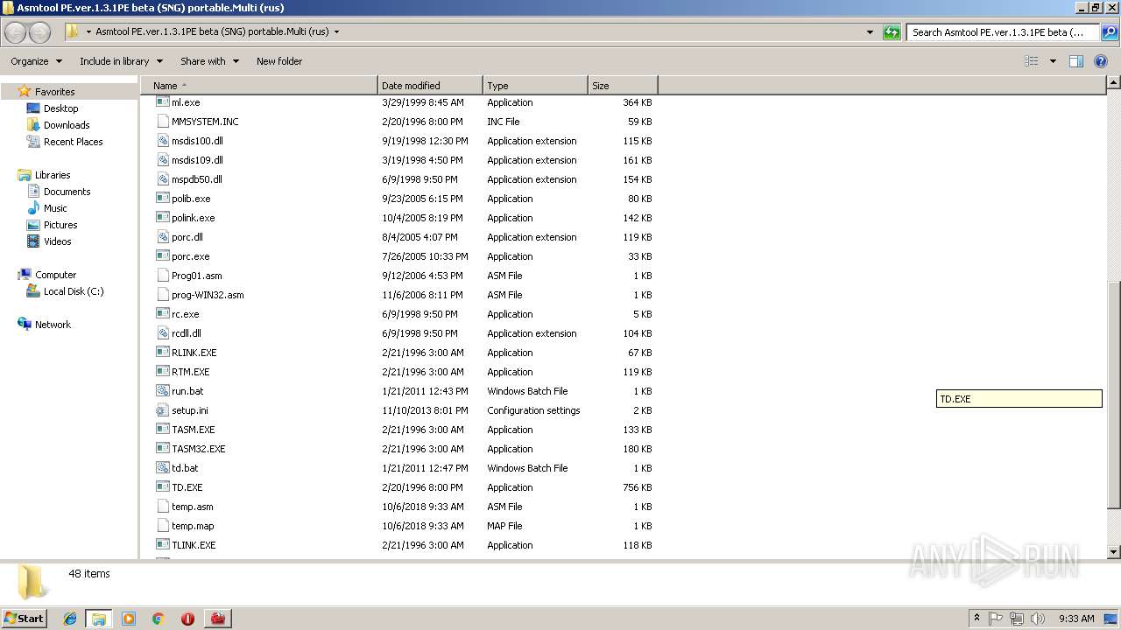The image size is (1121, 630).
Task: Go forward with the Forward arrow button
Action: pos(40,32)
